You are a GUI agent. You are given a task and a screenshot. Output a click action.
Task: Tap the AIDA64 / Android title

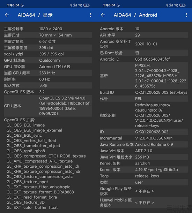point(135,15)
